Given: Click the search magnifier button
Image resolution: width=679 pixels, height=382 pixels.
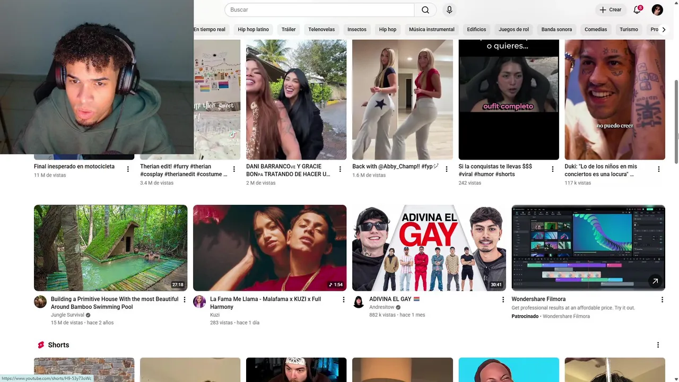Looking at the screenshot, I should click(425, 10).
